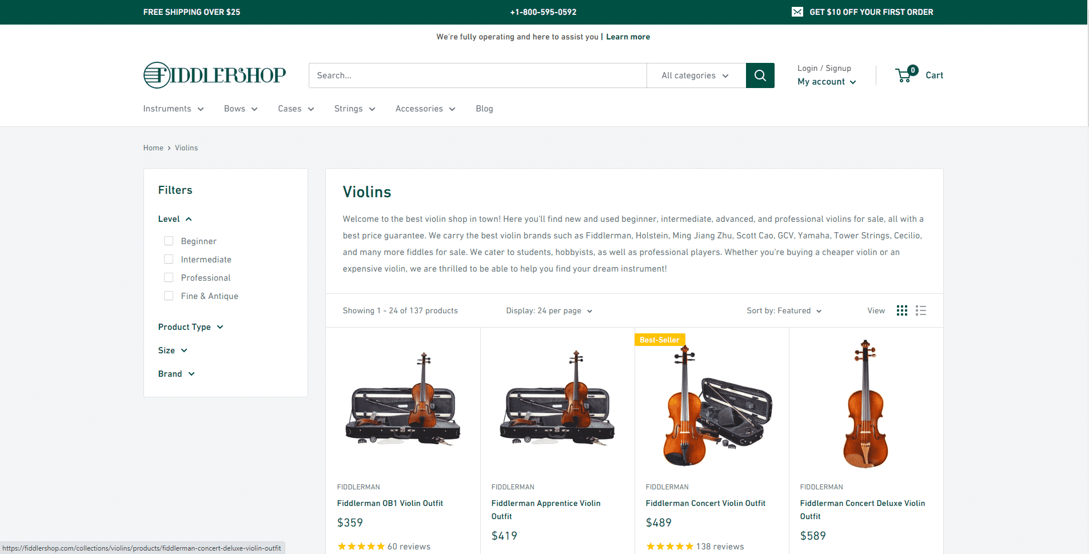Check the Beginner level filter
Viewport: 1089px width, 554px height.
click(169, 241)
